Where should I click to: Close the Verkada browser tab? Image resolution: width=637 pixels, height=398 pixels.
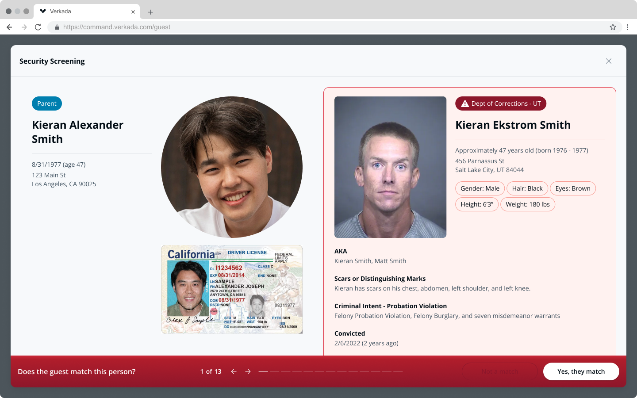[133, 12]
